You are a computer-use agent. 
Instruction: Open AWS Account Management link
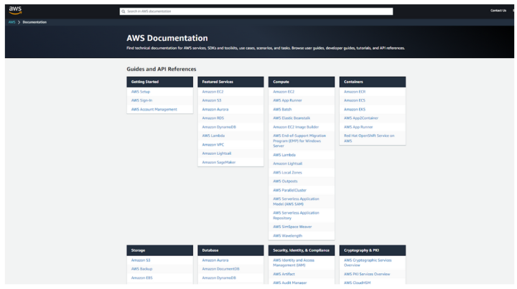pos(154,109)
